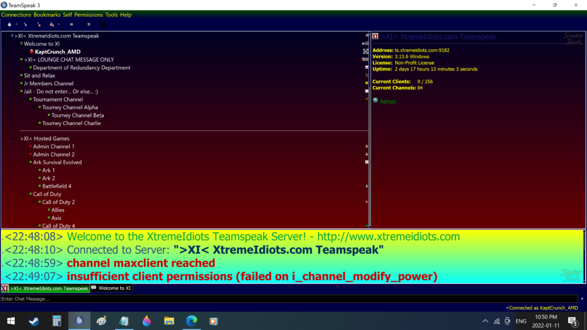Collapse the Call of Duty 2 channel

(x=33, y=202)
